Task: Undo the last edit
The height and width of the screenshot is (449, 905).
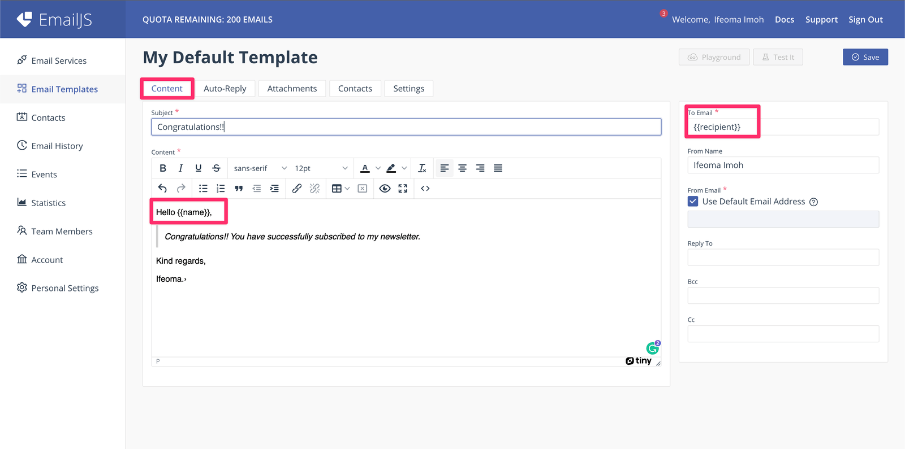Action: (163, 189)
